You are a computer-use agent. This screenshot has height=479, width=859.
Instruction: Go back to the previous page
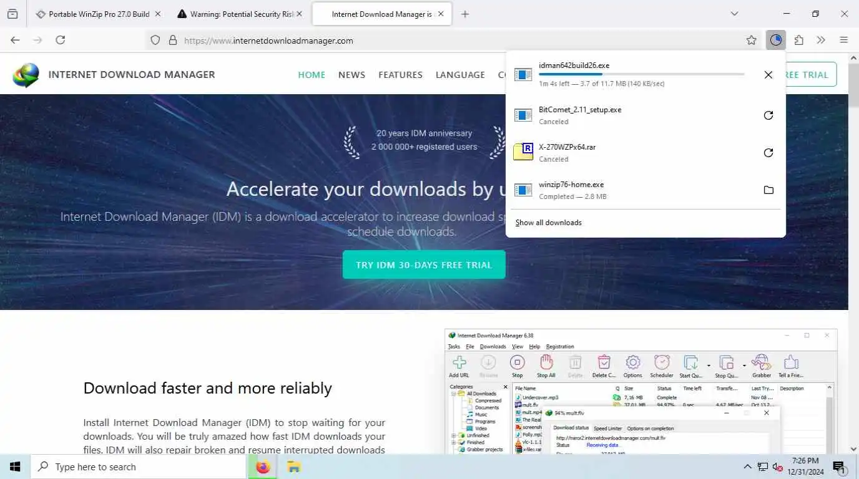pyautogui.click(x=15, y=40)
